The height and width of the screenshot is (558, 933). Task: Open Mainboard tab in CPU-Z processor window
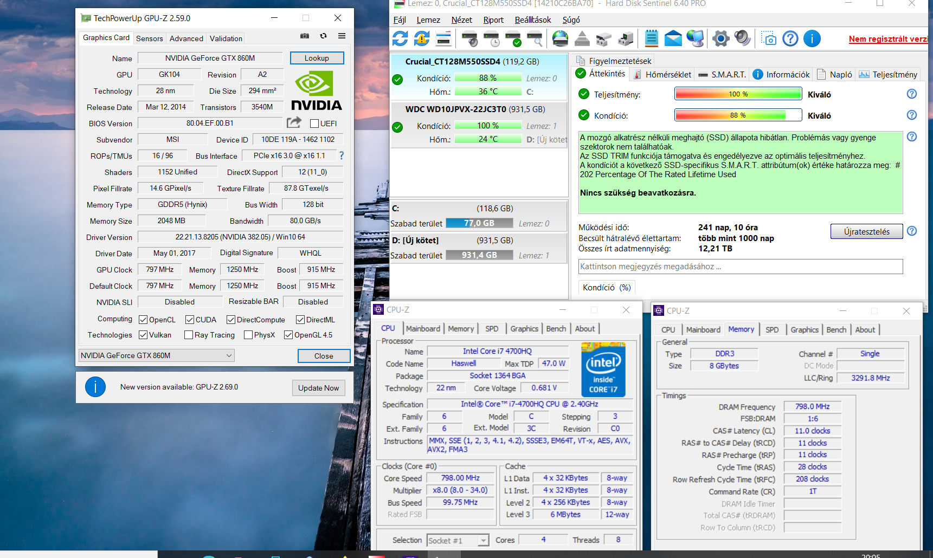tap(423, 328)
